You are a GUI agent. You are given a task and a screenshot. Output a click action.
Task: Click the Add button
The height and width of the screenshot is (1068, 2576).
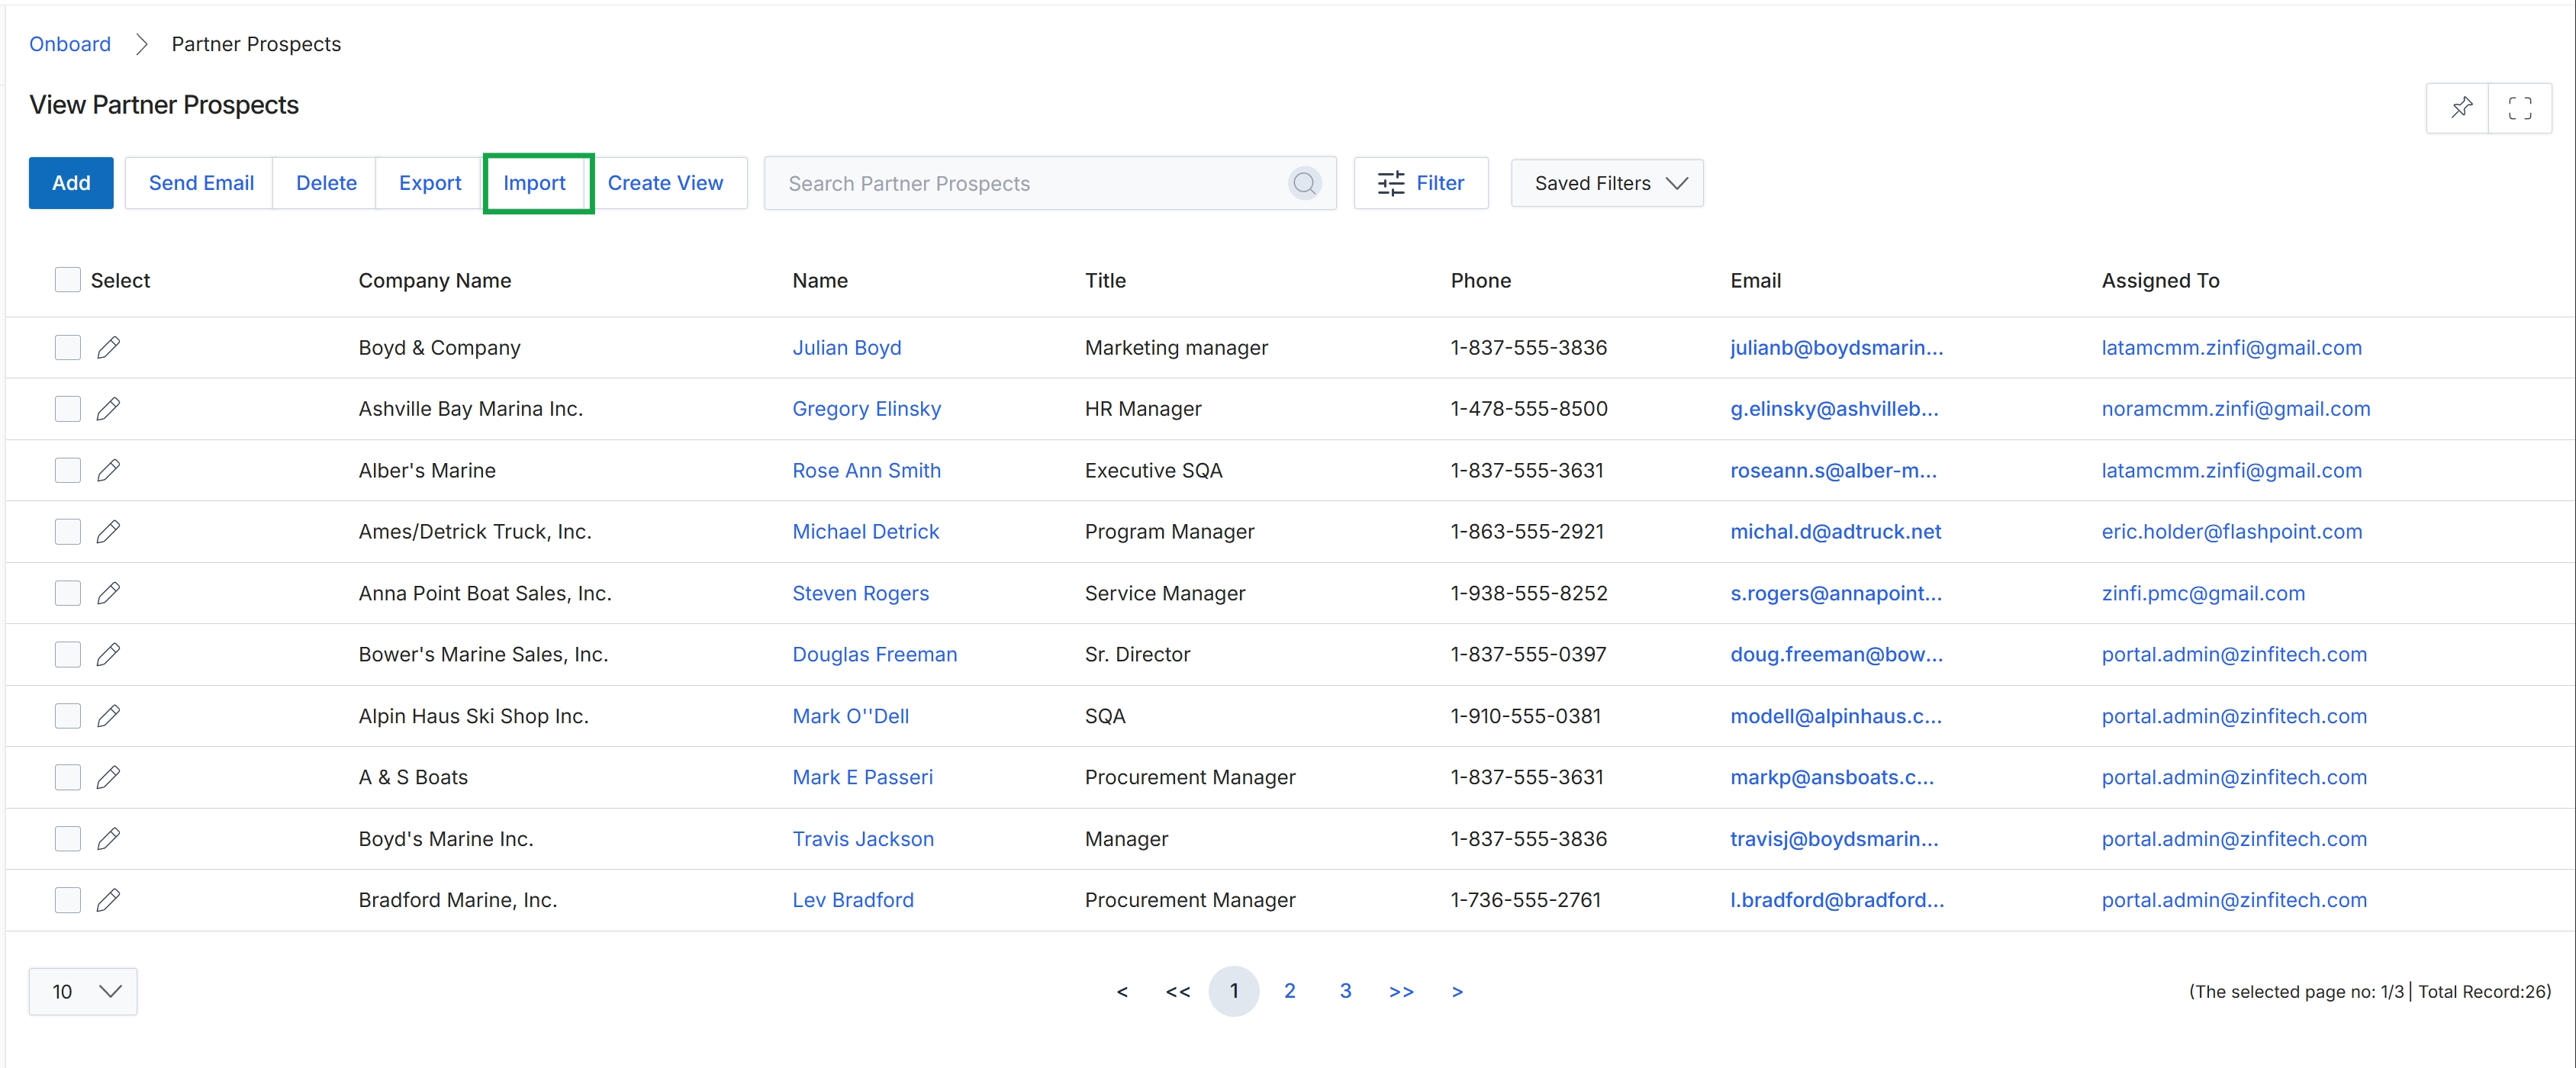point(71,183)
